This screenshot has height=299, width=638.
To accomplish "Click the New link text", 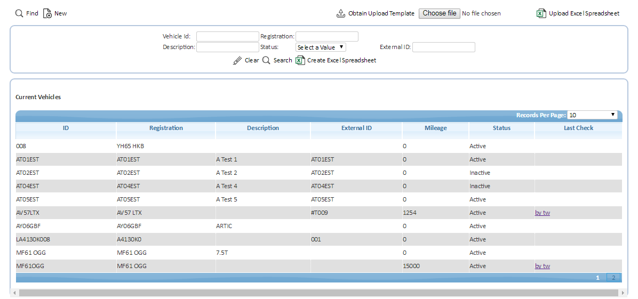I will (61, 13).
